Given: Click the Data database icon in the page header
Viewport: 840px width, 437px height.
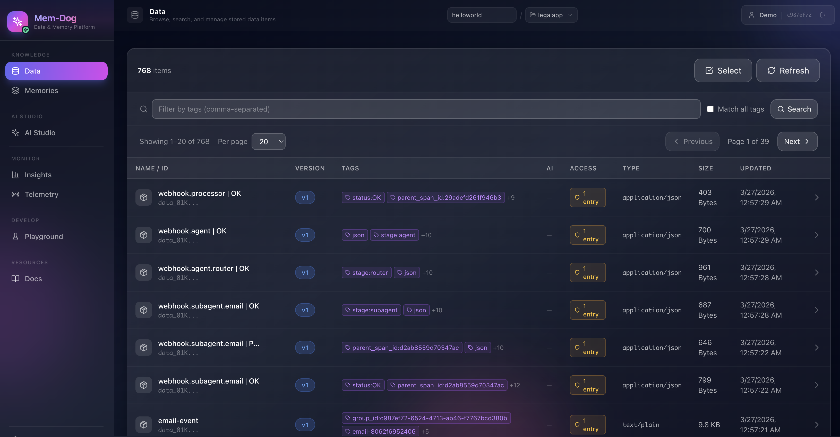Looking at the screenshot, I should [135, 15].
